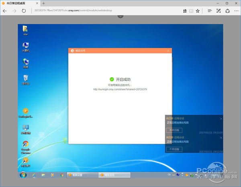Launch Internet Explorer from remote taskbar

pos(34,175)
